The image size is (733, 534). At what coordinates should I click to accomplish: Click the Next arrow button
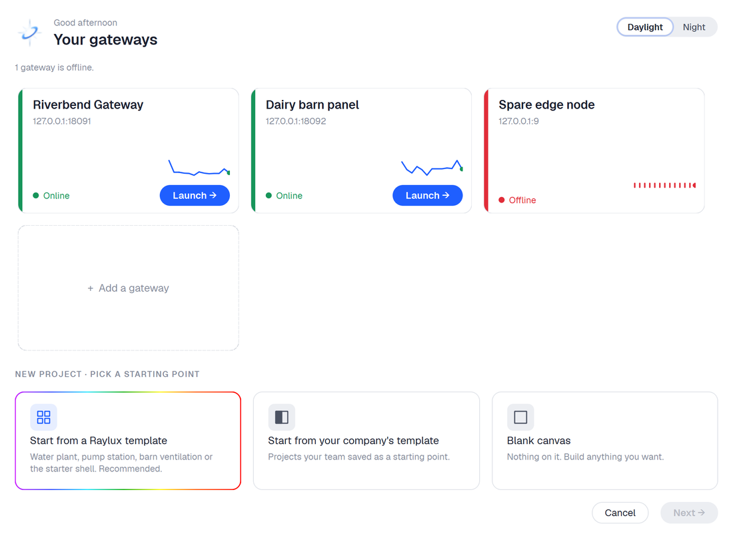(689, 513)
